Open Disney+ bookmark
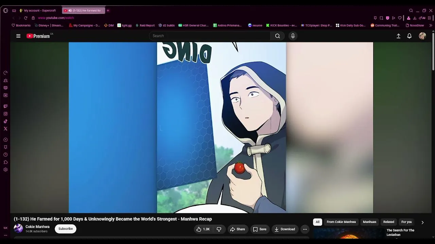 pyautogui.click(x=49, y=25)
